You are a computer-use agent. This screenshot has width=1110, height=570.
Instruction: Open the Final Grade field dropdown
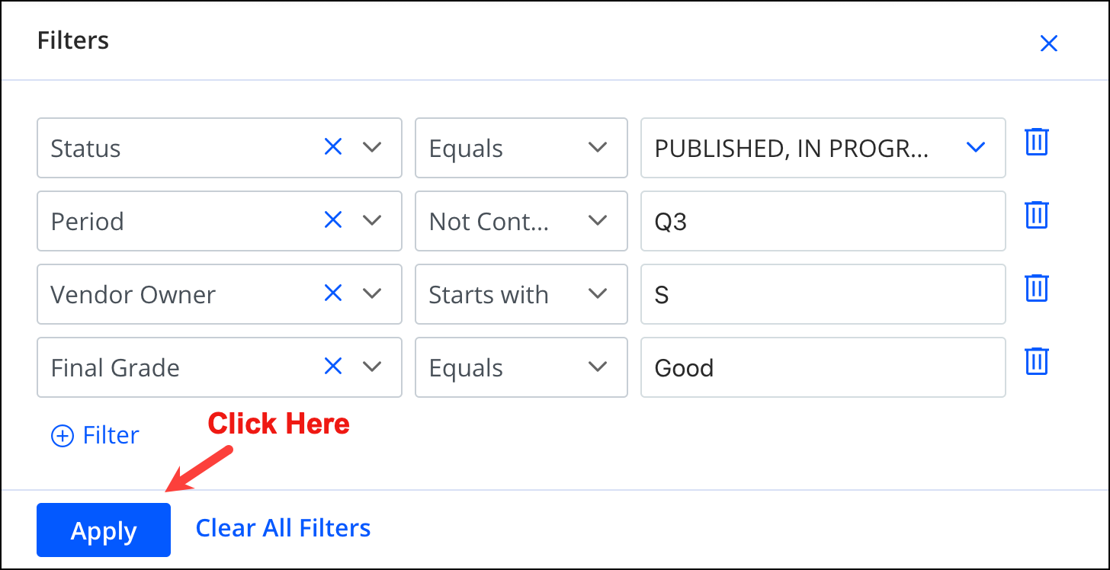click(x=372, y=367)
